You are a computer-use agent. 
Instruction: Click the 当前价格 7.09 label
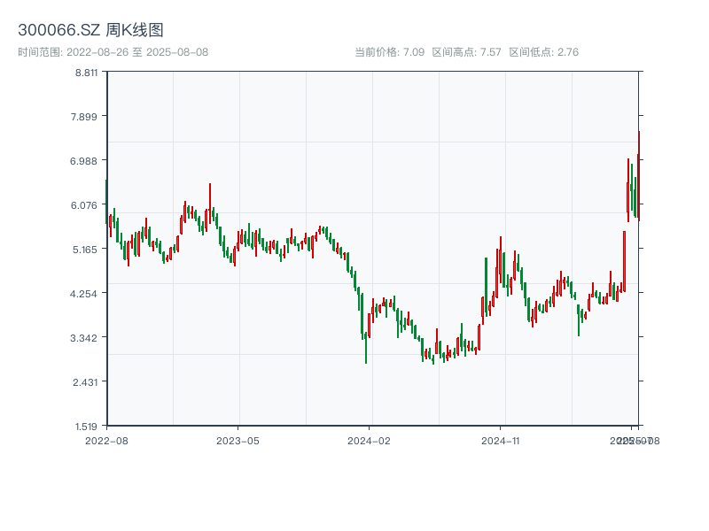[389, 52]
